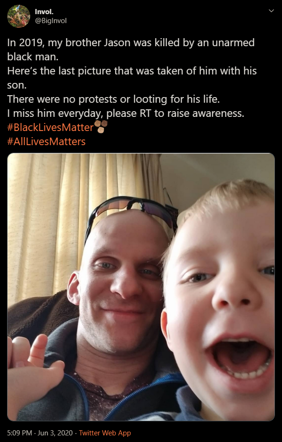Open the #AllLivesMatters hashtag

(x=46, y=141)
